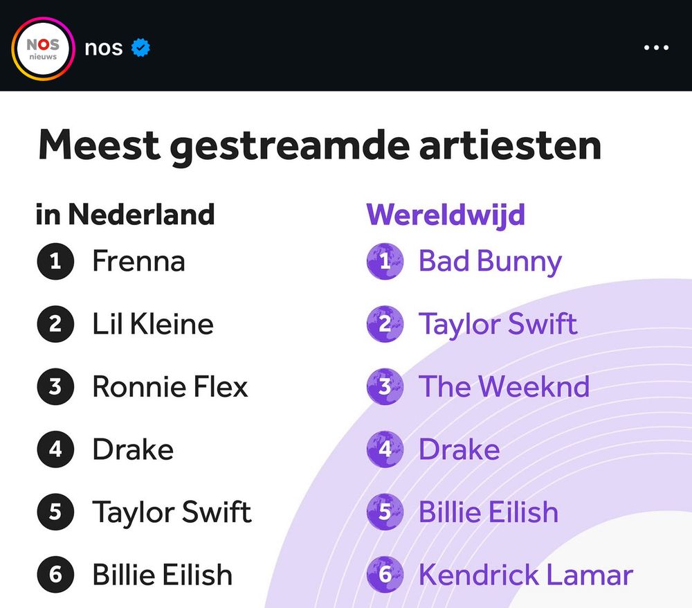Click the blue verified badge next to nos
The width and height of the screenshot is (692, 608).
(140, 48)
